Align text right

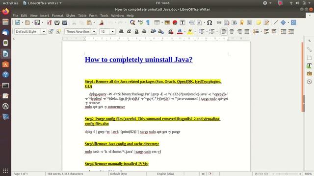coord(239,31)
